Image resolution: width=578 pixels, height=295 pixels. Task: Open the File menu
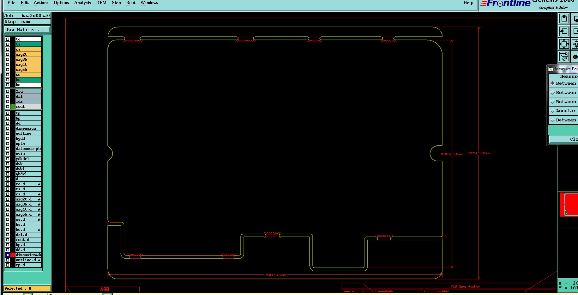11,3
